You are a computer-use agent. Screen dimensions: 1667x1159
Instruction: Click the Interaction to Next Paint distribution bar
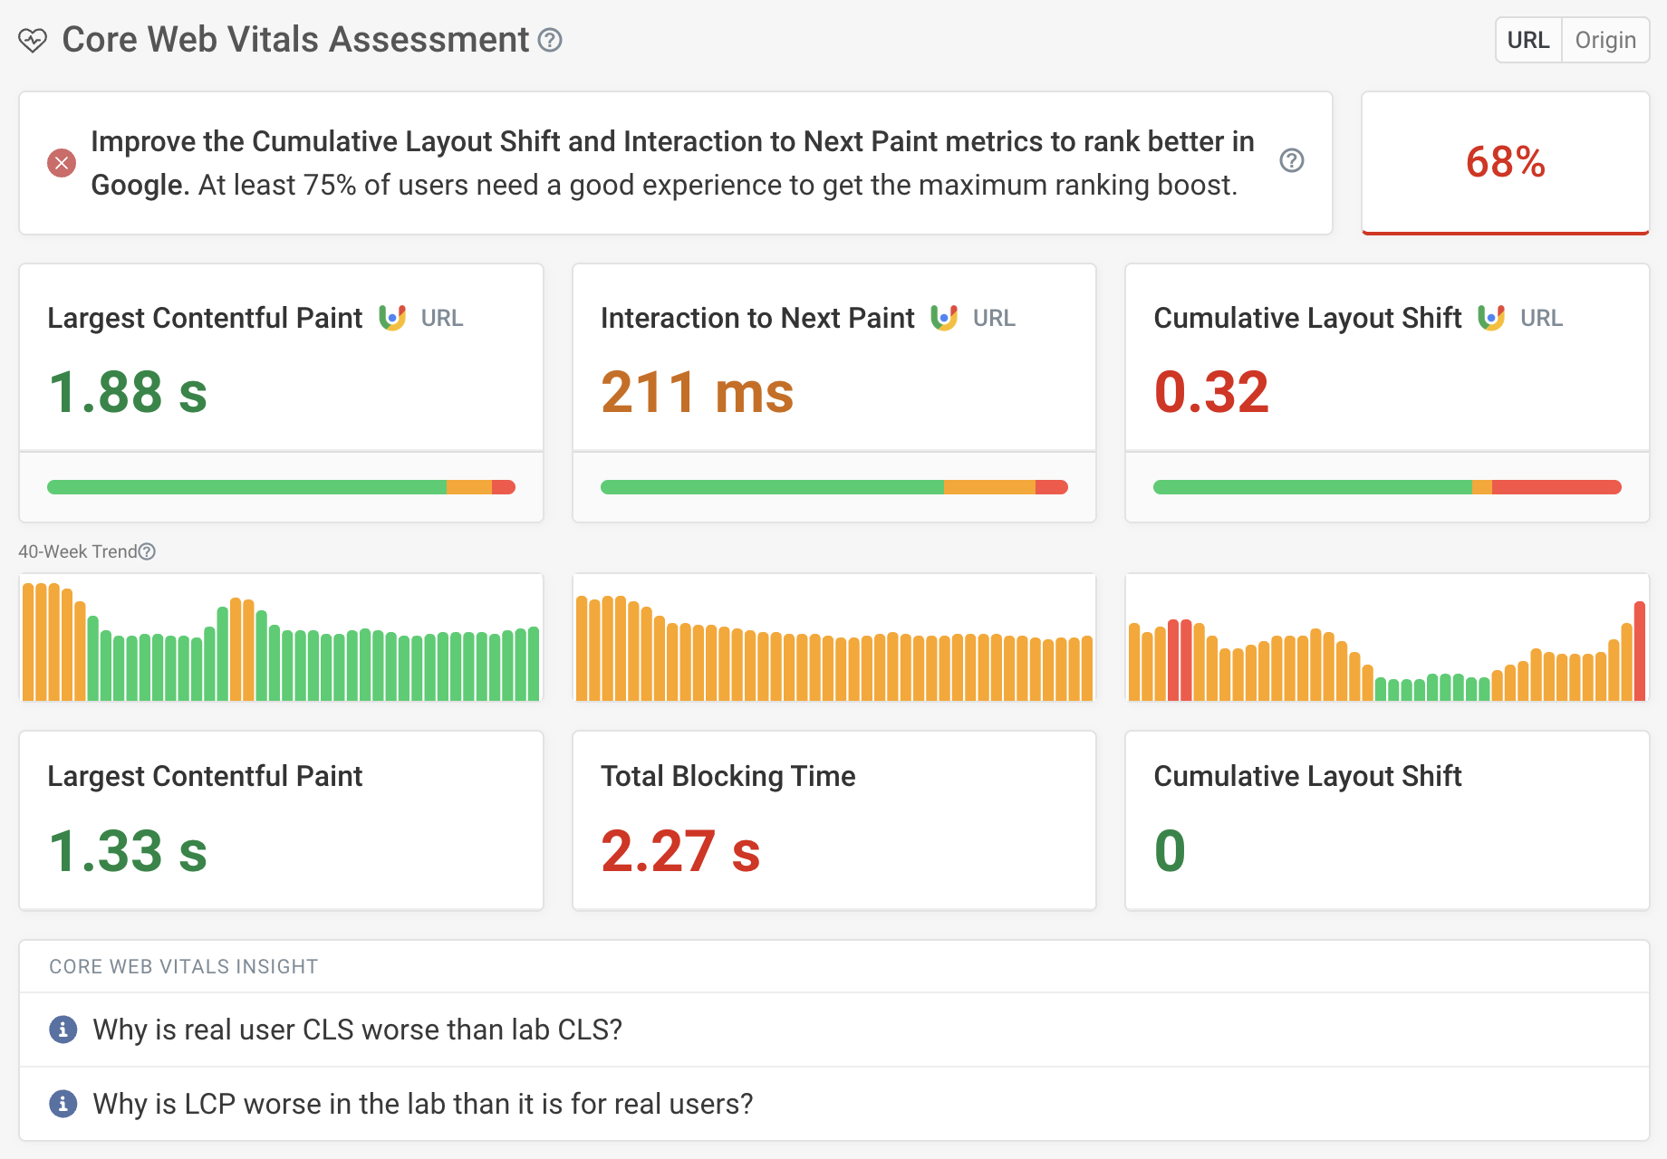click(x=833, y=487)
